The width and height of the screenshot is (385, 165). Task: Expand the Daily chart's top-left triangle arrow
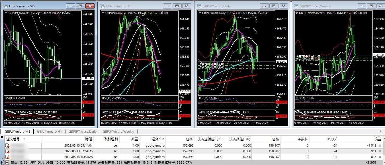pos(200,13)
